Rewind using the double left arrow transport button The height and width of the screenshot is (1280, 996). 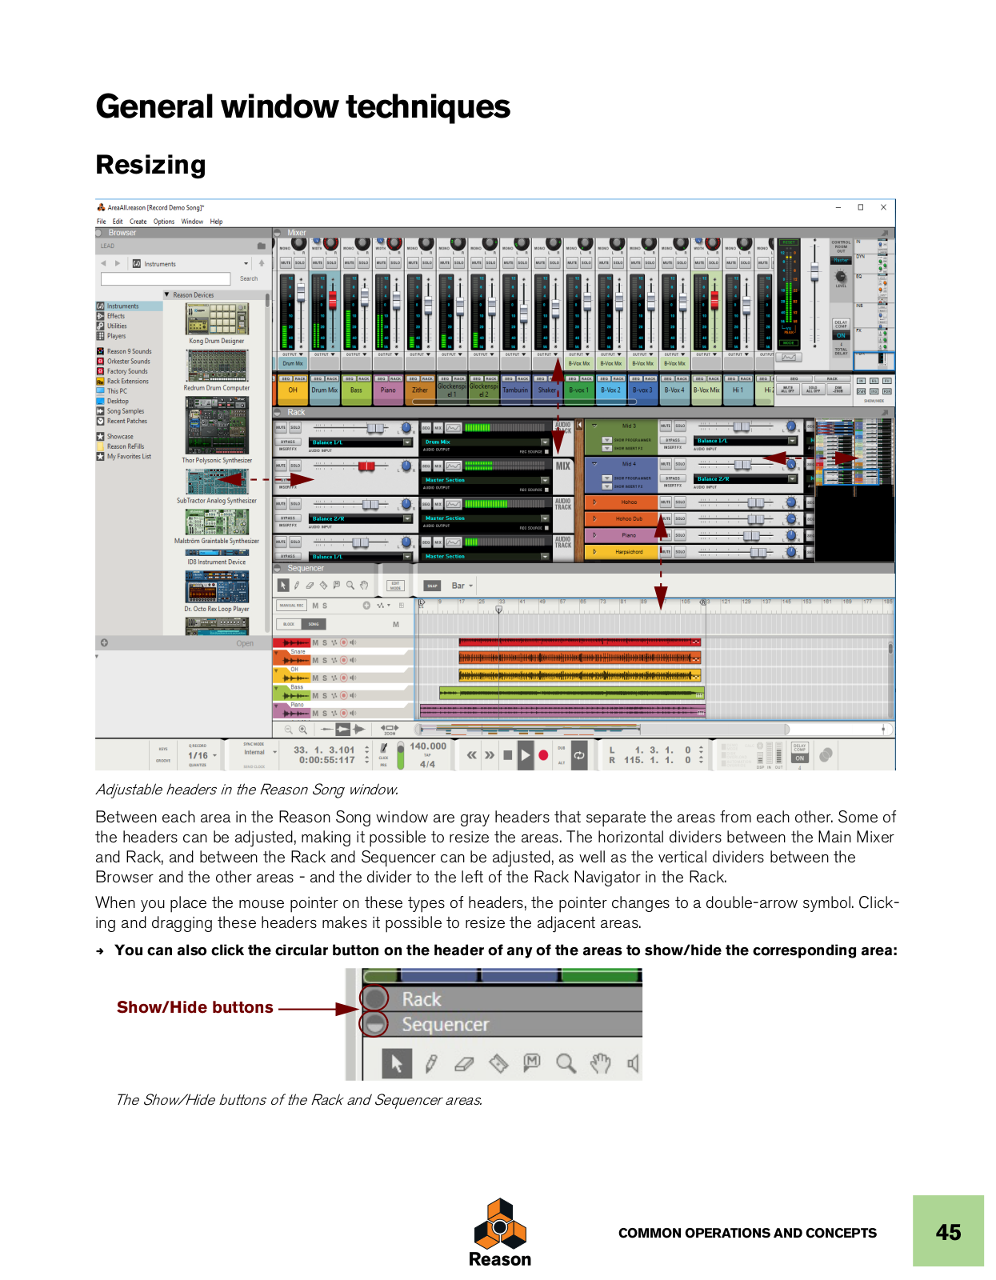[x=472, y=754]
